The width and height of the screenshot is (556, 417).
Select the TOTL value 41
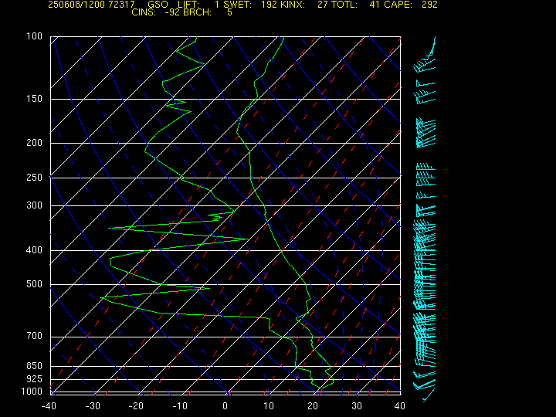[375, 5]
